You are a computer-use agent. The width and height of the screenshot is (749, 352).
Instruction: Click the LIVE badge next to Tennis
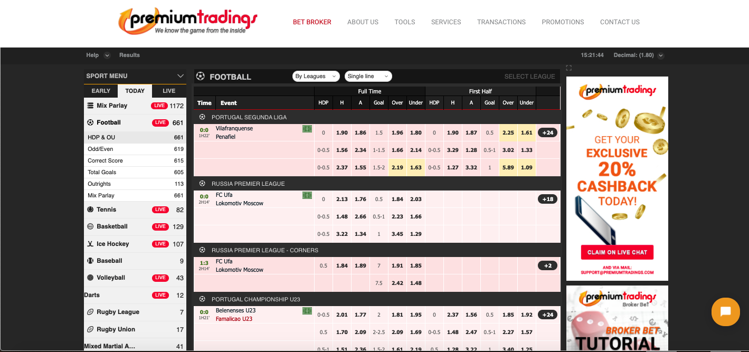tap(160, 210)
